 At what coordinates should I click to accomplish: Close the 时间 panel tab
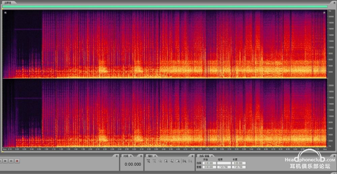[131, 156]
